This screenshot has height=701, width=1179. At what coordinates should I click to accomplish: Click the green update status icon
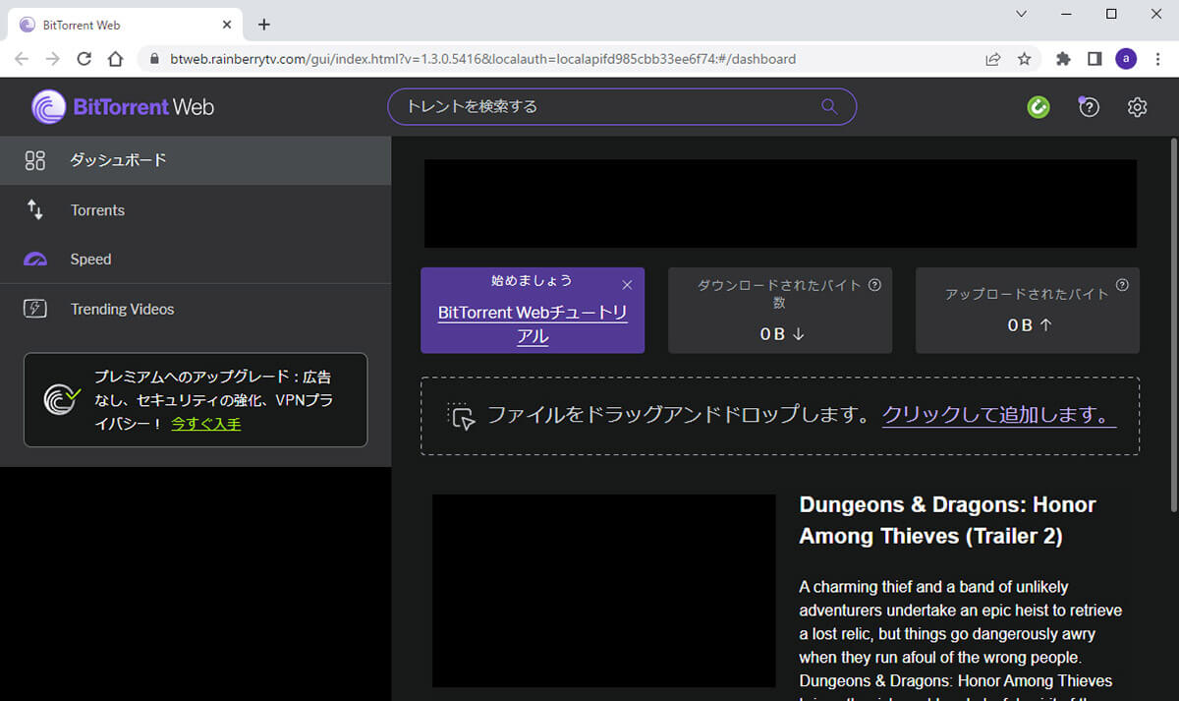1039,107
